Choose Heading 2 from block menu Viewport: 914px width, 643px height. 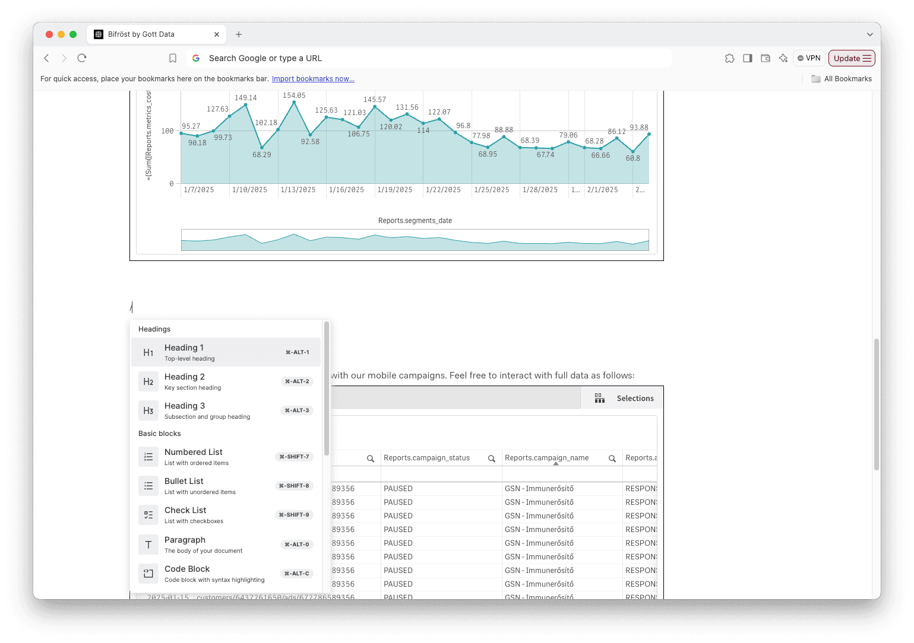(226, 381)
